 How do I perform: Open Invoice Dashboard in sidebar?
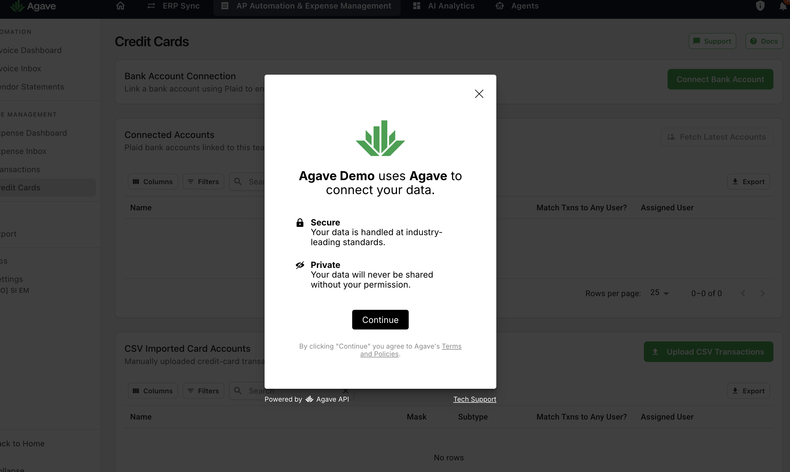(x=31, y=50)
